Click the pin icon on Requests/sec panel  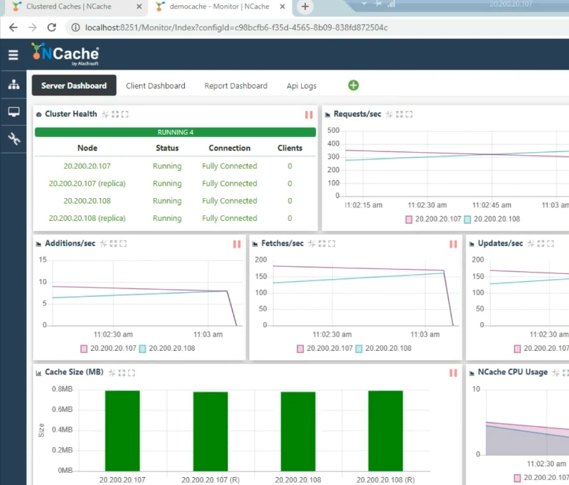click(389, 115)
